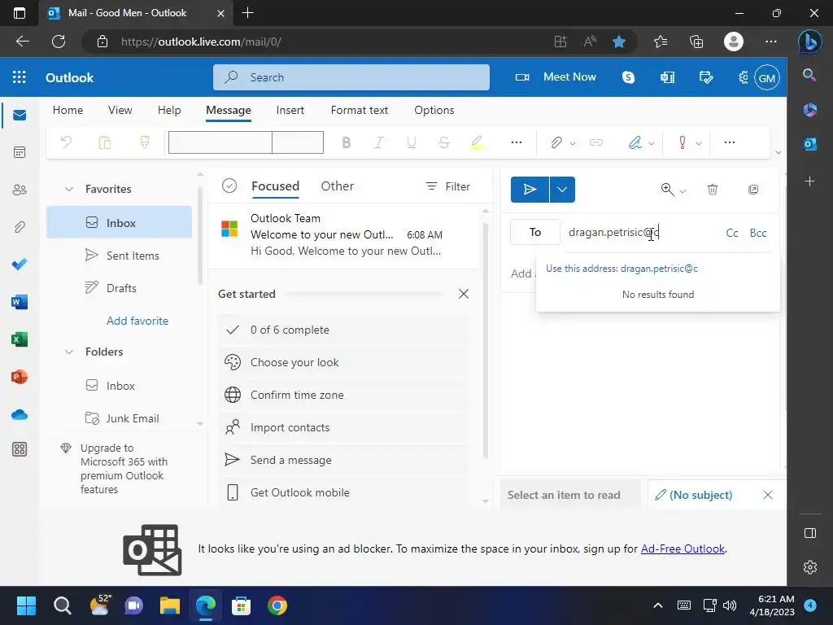833x625 pixels.
Task: Launch PowerPoint from the left rail
Action: pos(20,377)
